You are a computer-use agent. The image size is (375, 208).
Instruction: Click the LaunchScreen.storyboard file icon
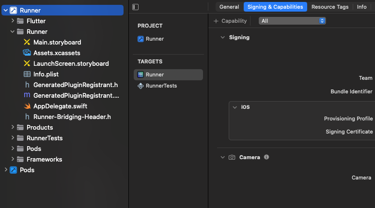click(27, 63)
